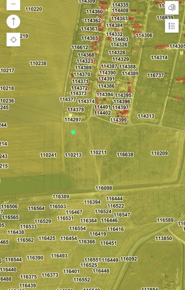The image size is (185, 290).
Task: Select parcel label 116098
Action: [x=104, y=188]
